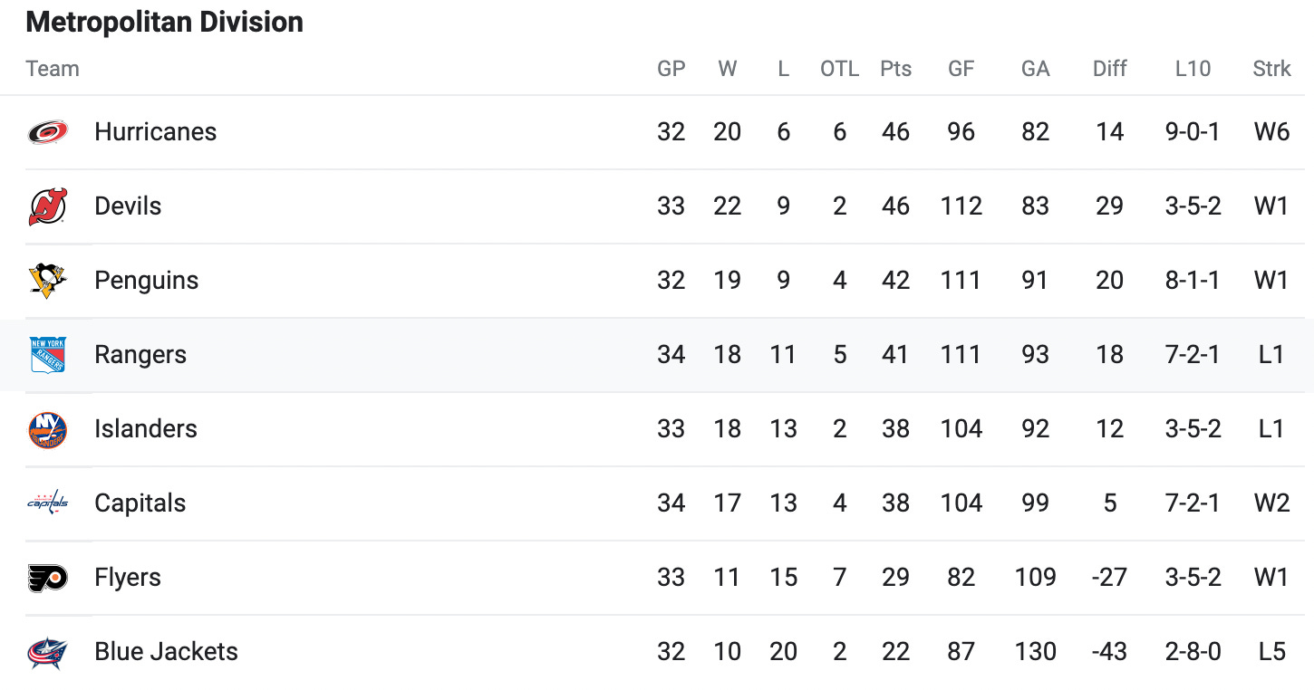The width and height of the screenshot is (1314, 690).
Task: Click the Rangers team logo
Action: coord(47,355)
